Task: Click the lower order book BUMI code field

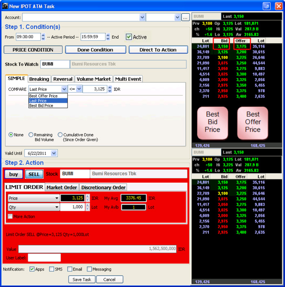Action: click(206, 152)
